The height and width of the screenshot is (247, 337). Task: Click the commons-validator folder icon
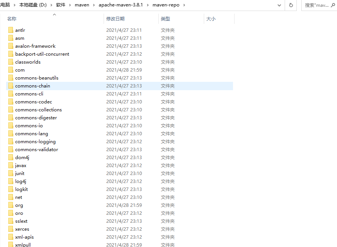[11, 149]
